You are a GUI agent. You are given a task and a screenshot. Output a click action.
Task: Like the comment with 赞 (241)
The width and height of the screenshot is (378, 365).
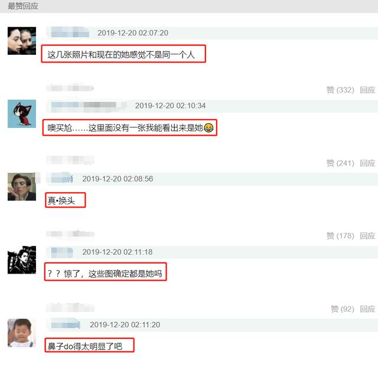(340, 163)
